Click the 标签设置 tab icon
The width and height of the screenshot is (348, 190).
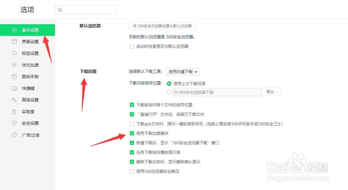pos(14,53)
